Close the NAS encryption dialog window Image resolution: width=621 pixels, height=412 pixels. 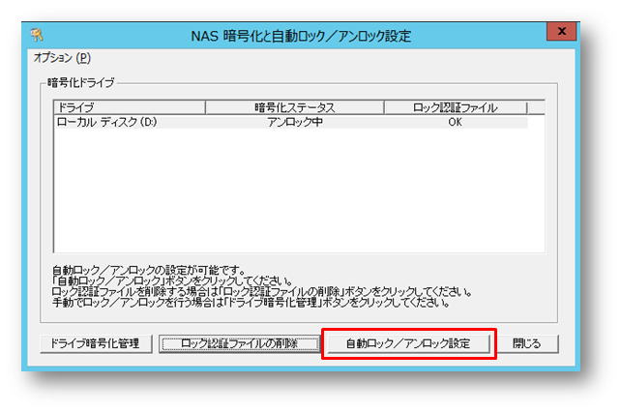561,31
